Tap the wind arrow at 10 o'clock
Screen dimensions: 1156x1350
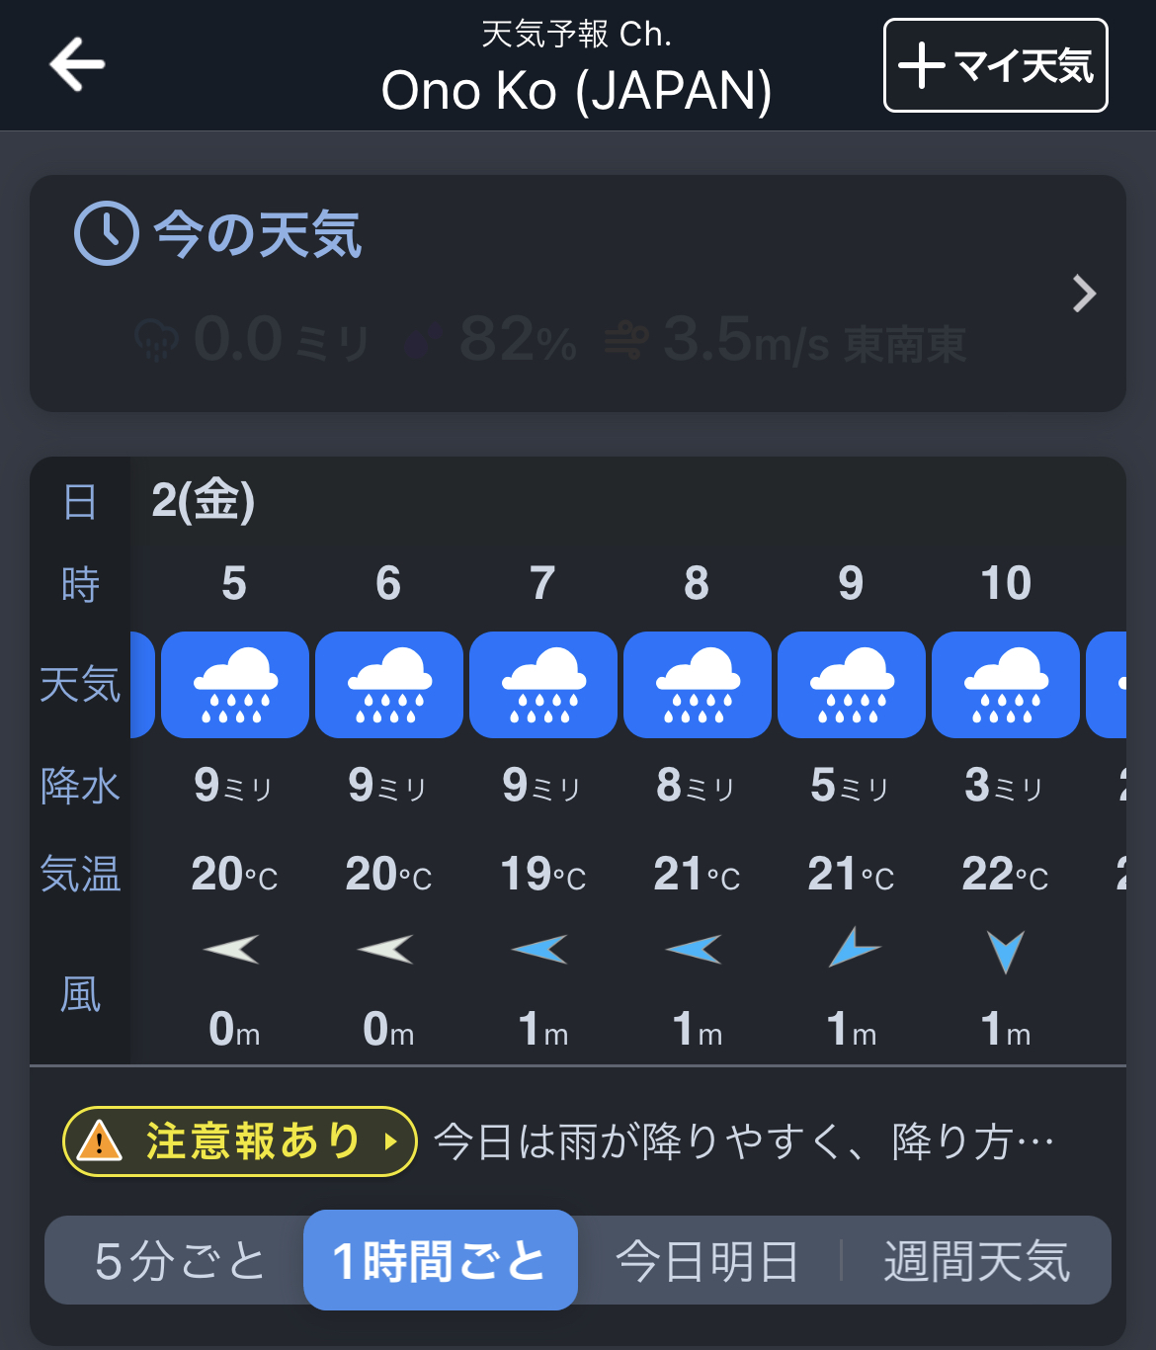tap(1006, 951)
